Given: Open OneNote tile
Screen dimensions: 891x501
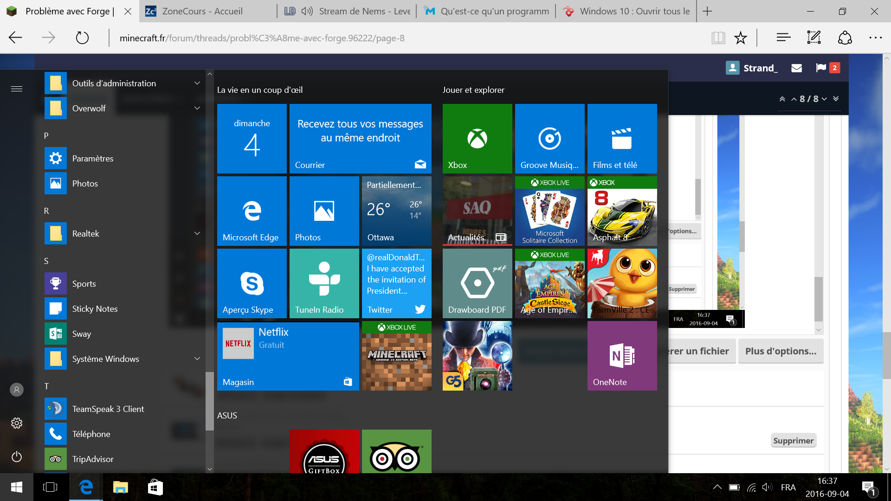Looking at the screenshot, I should pos(622,355).
